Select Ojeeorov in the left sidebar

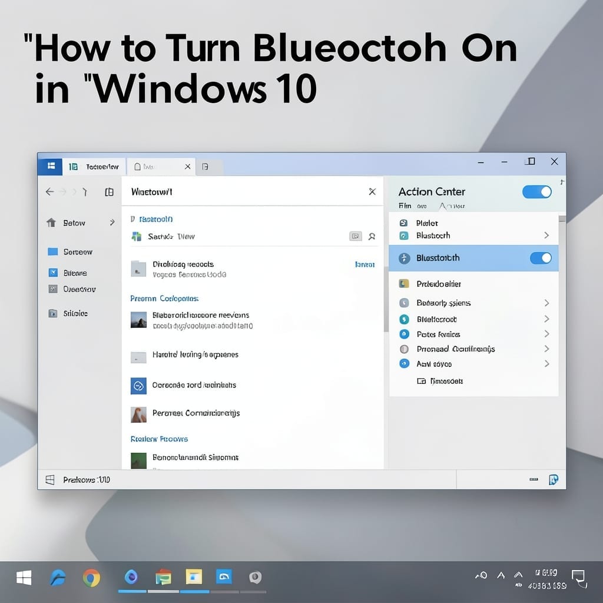(x=72, y=289)
